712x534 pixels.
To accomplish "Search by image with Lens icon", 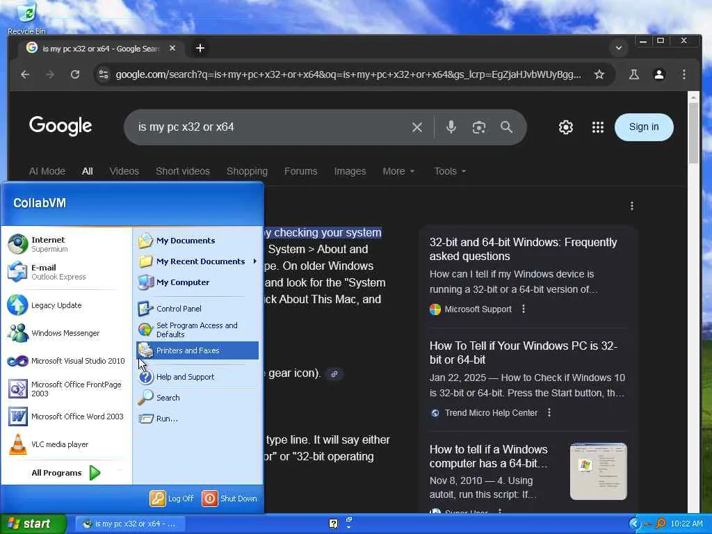I will click(479, 127).
